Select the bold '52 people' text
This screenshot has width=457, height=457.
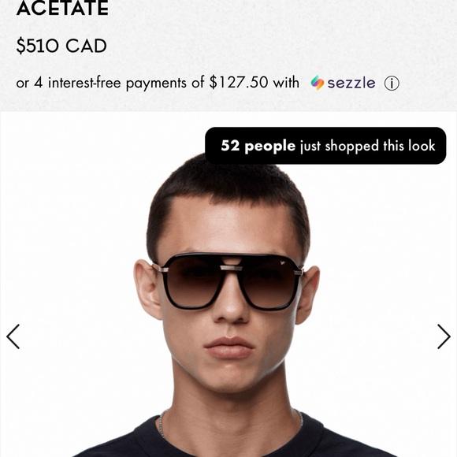(258, 146)
